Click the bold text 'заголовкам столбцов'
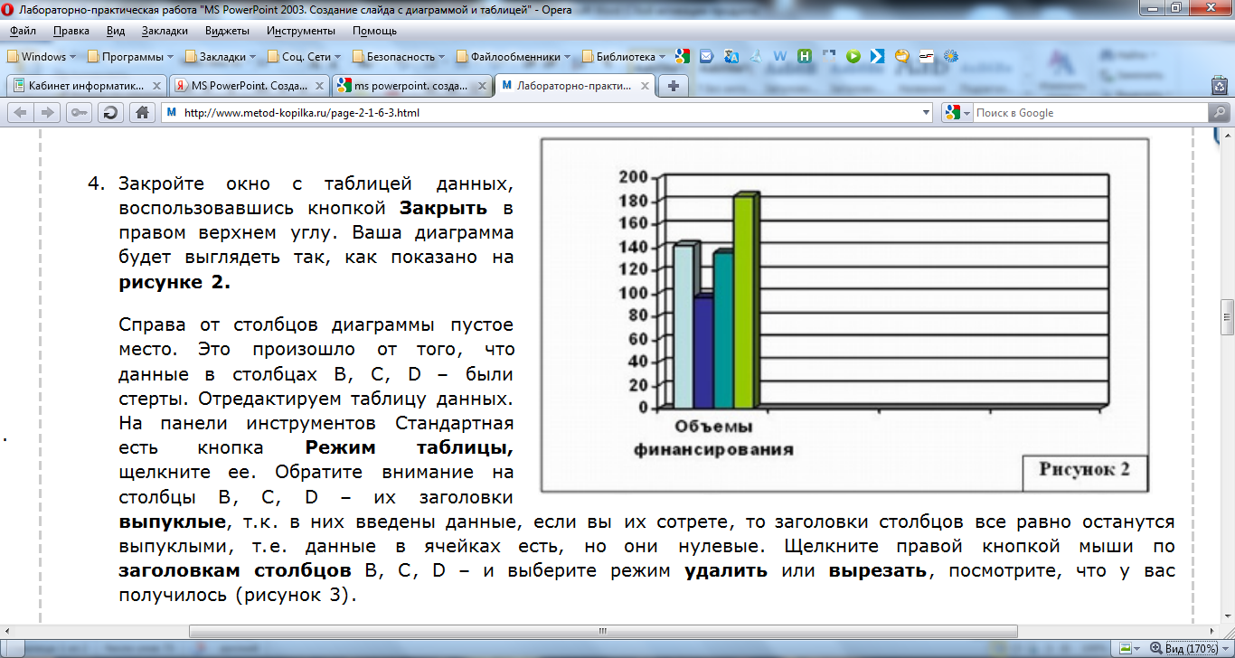Screen dimensions: 1235x658 point(235,570)
